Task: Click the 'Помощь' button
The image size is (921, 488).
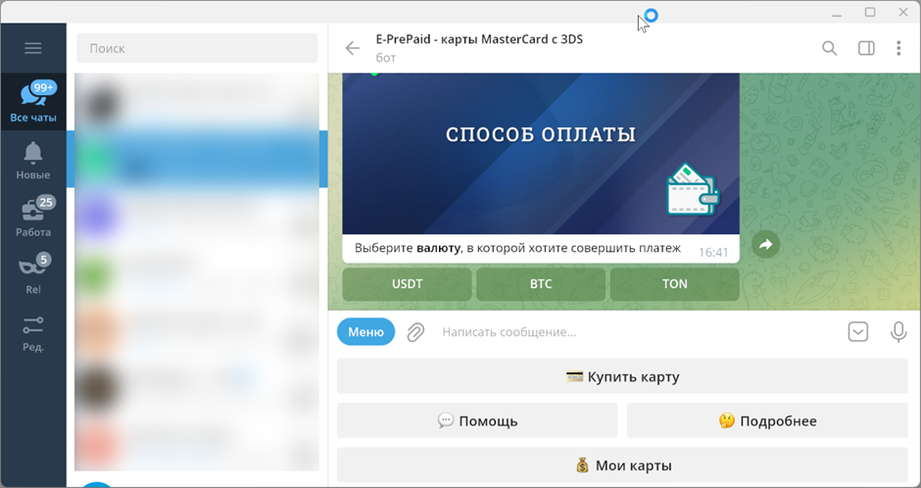Action: (477, 420)
